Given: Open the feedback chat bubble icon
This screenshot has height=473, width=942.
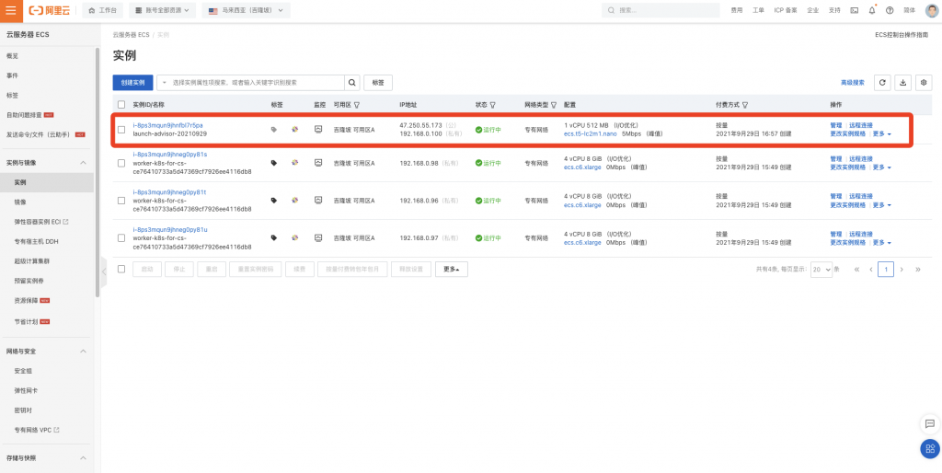Looking at the screenshot, I should click(x=930, y=423).
